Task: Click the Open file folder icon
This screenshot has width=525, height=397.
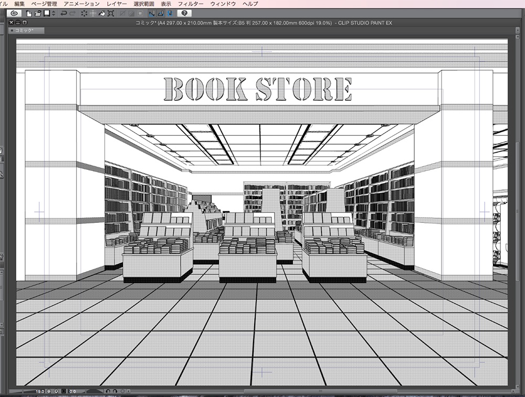Action: pyautogui.click(x=38, y=14)
